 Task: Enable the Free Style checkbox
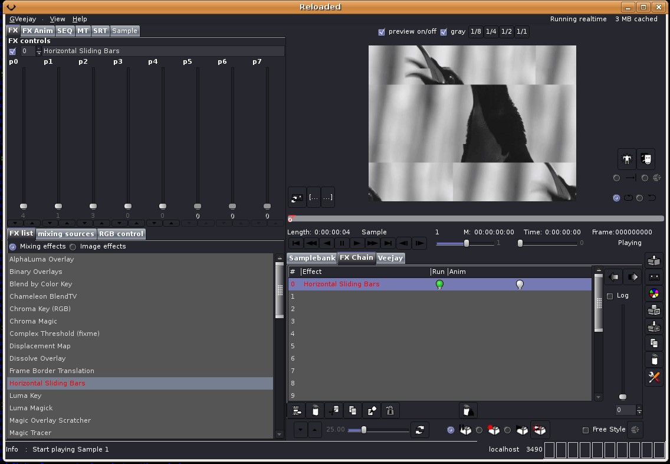[586, 430]
